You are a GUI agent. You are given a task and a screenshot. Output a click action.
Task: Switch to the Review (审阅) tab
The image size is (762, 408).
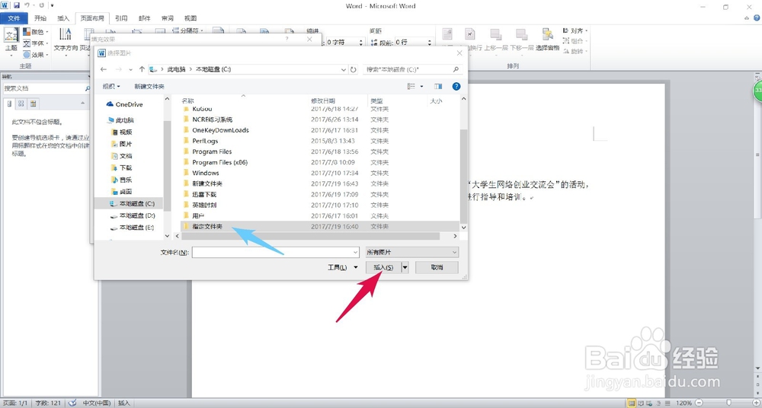168,18
